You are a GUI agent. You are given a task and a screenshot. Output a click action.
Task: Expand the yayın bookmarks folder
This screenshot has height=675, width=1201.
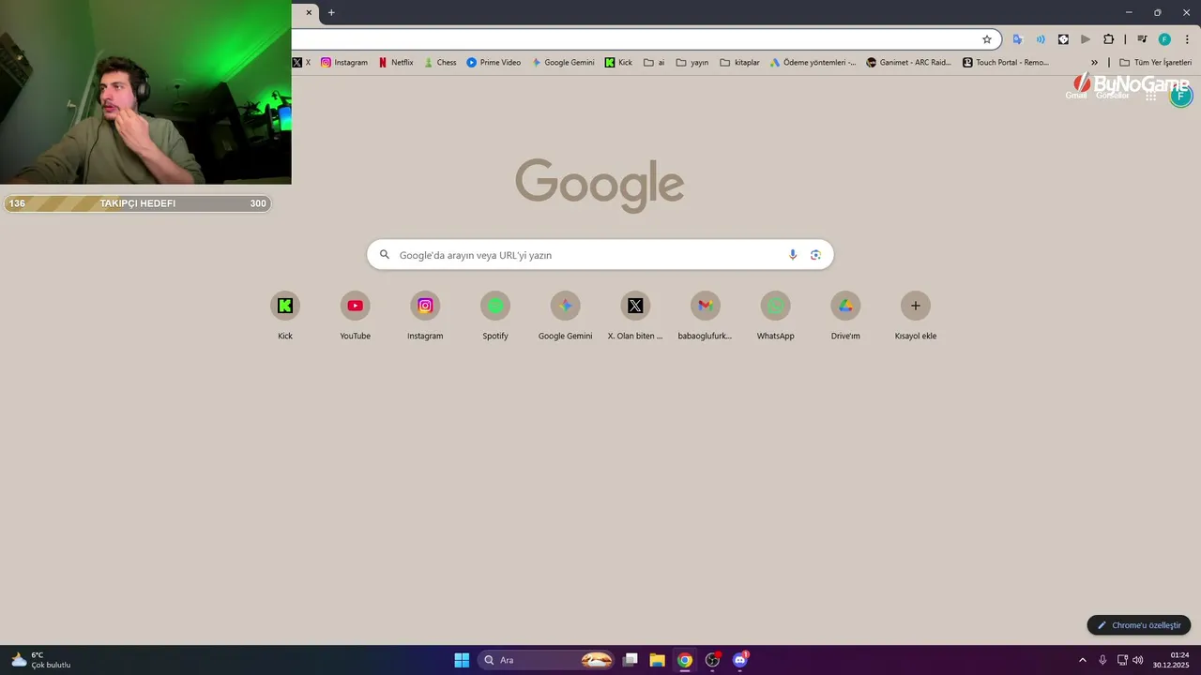tap(692, 63)
